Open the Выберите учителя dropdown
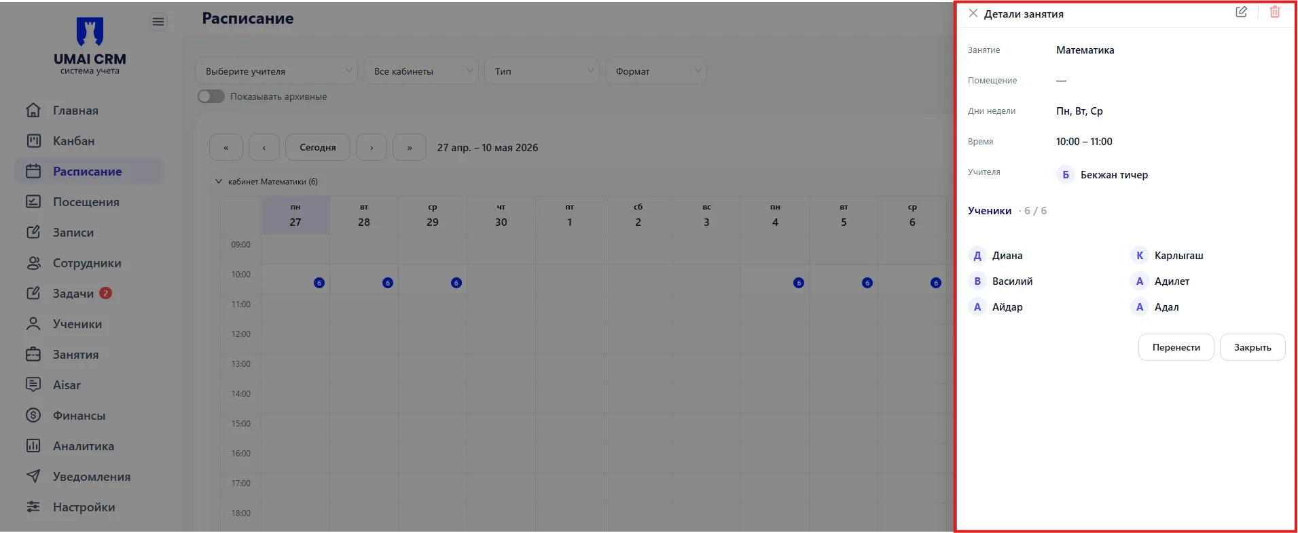The image size is (1298, 533). point(276,71)
